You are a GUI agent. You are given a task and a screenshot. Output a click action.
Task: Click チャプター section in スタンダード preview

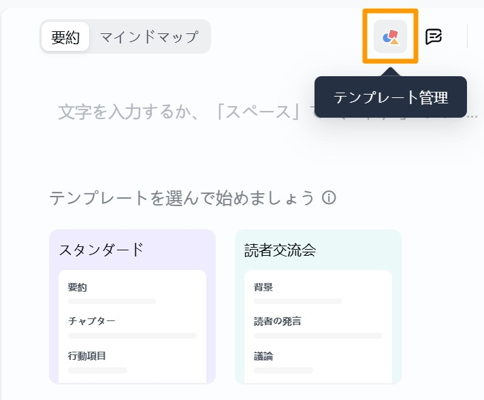click(x=91, y=321)
